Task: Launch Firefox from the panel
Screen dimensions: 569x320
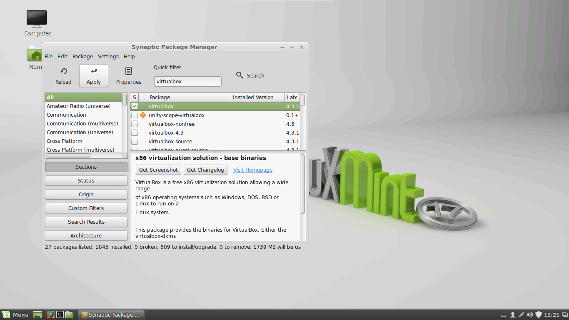Action: [51, 315]
